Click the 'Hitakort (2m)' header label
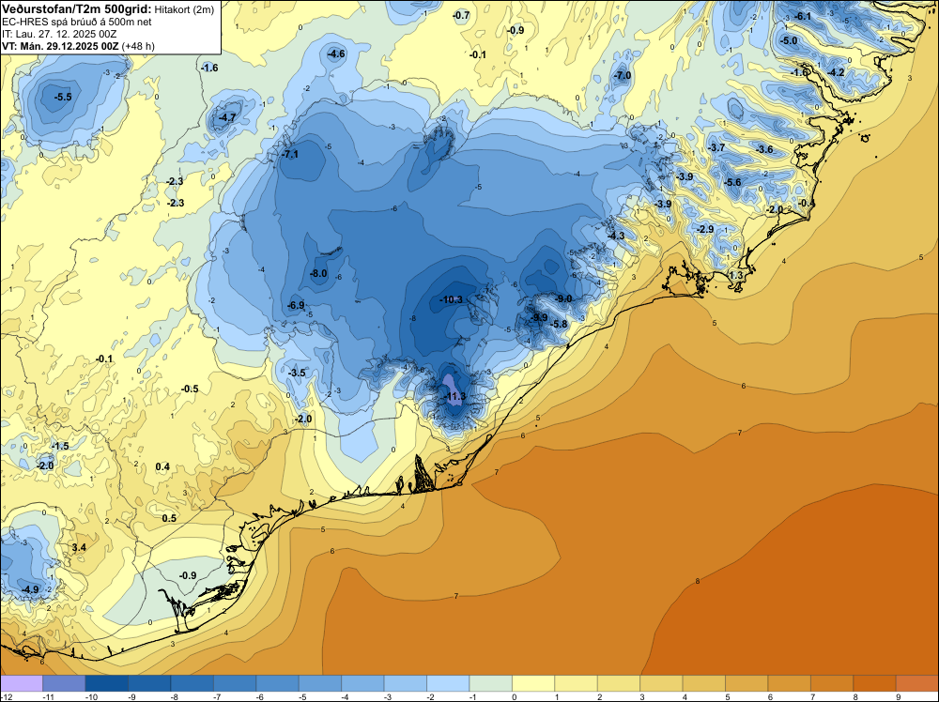939x702 pixels. point(184,9)
